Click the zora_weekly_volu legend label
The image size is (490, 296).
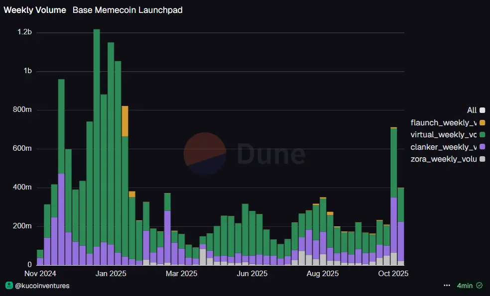[x=443, y=159]
